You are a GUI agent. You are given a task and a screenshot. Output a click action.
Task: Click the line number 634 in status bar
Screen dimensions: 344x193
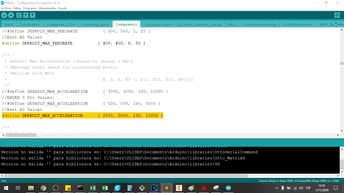(x=4, y=181)
